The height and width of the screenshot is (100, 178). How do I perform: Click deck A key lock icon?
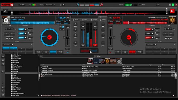pyautogui.click(x=63, y=27)
